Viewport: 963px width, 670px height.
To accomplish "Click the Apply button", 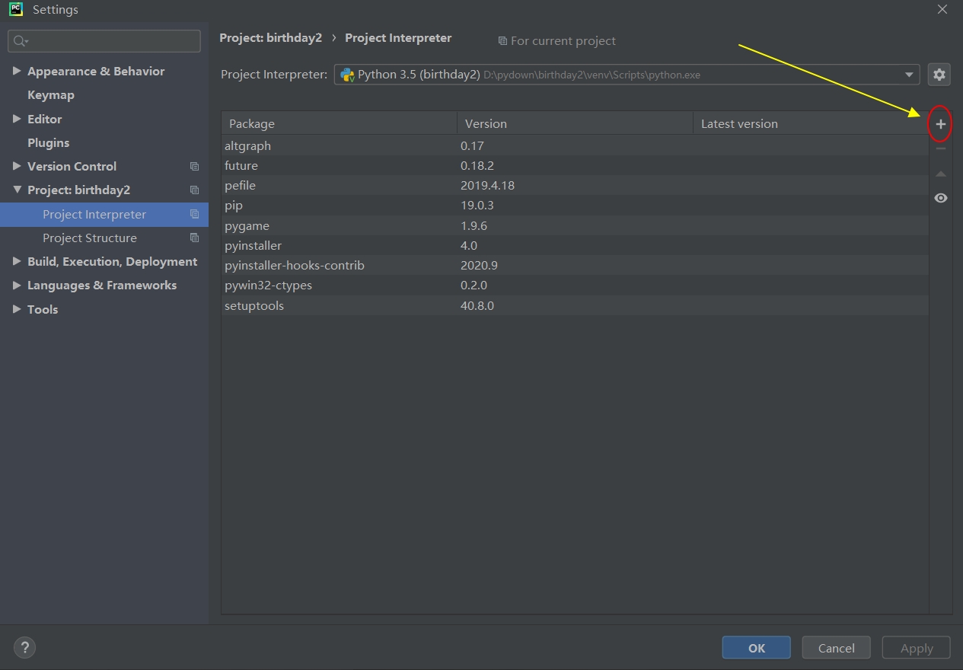I will 917,648.
